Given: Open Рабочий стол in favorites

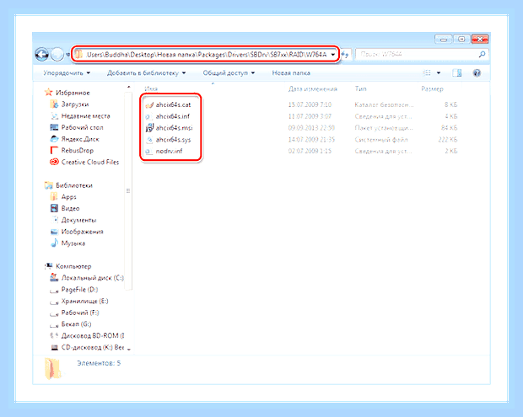Looking at the screenshot, I should (83, 127).
